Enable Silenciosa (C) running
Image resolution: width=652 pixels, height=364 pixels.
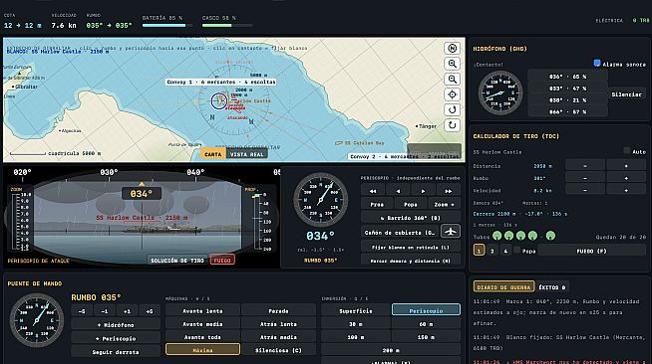click(278, 350)
